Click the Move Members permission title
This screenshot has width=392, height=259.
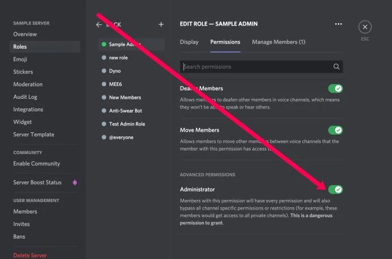[x=199, y=130]
